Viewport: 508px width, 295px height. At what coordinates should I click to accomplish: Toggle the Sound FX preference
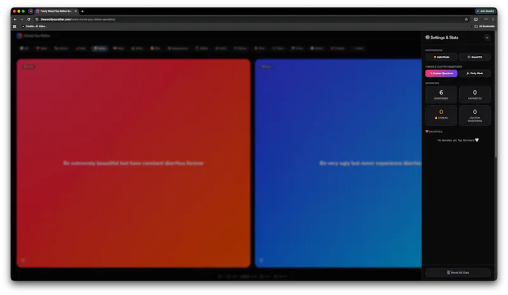pos(474,57)
